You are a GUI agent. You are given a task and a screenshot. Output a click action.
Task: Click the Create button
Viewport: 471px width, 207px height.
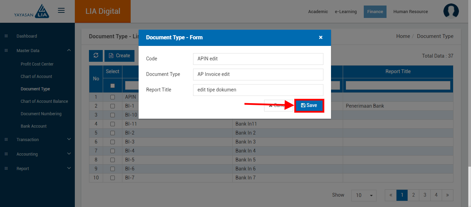[119, 56]
